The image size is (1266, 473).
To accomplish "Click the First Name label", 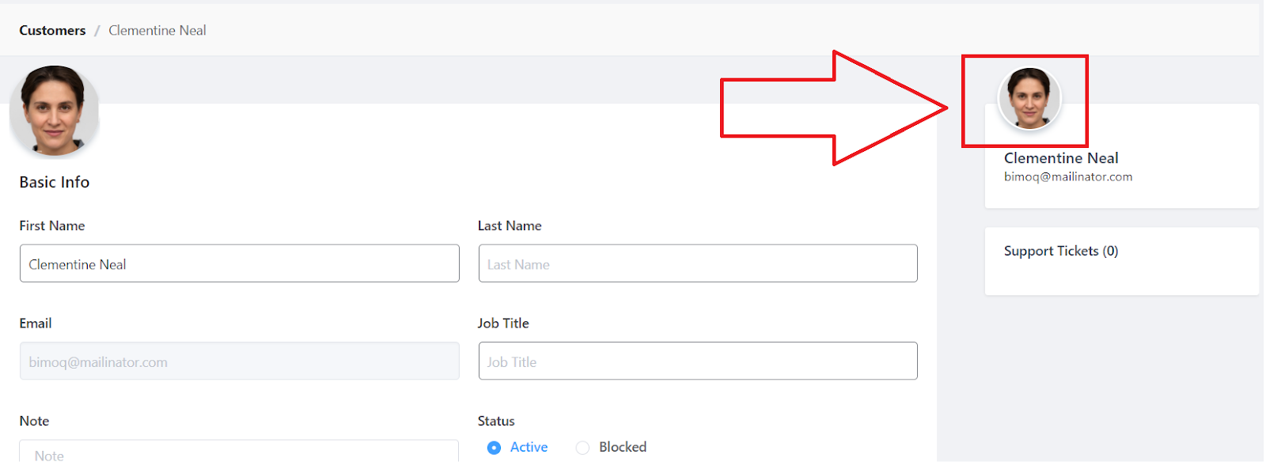I will 52,226.
